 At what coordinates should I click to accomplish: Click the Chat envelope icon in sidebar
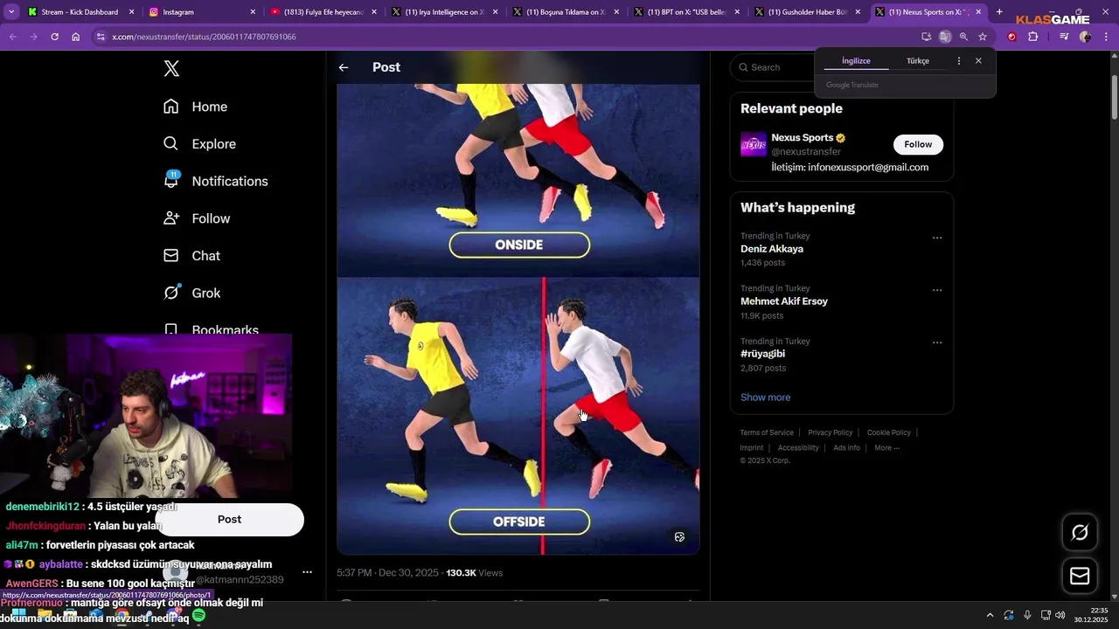171,256
